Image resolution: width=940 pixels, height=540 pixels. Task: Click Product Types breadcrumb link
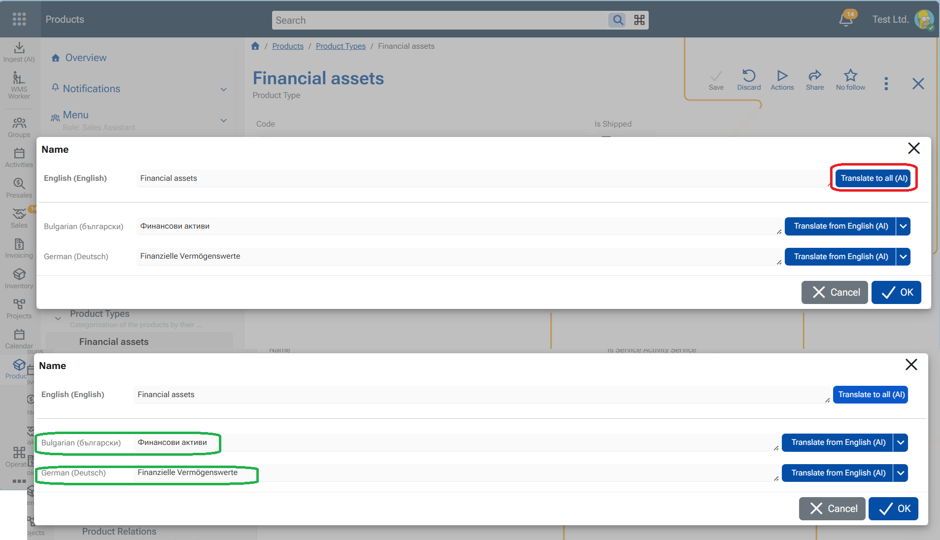pyautogui.click(x=341, y=46)
